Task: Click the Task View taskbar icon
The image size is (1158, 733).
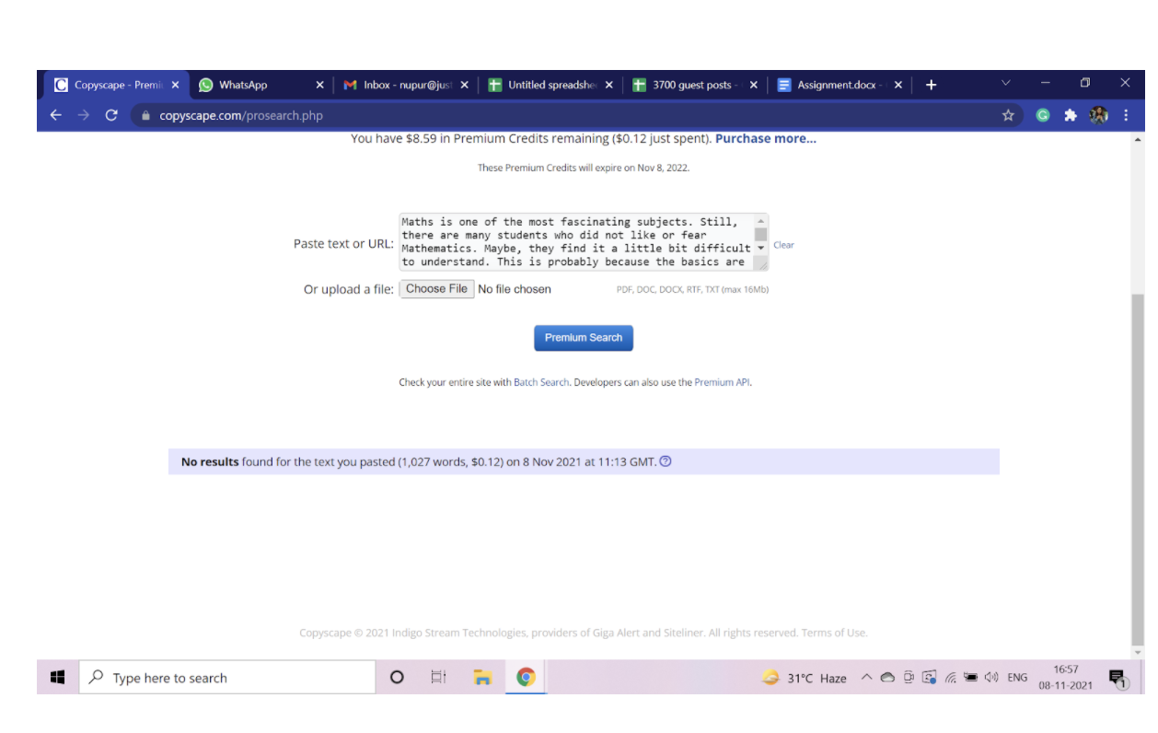Action: (x=439, y=678)
